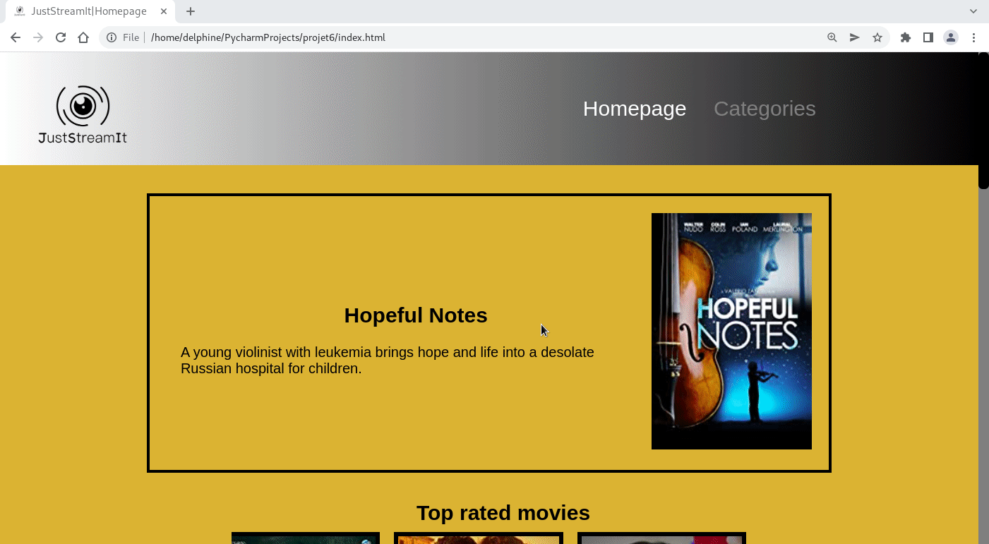
Task: Click the JustStreamIt eye logo
Action: [83, 114]
